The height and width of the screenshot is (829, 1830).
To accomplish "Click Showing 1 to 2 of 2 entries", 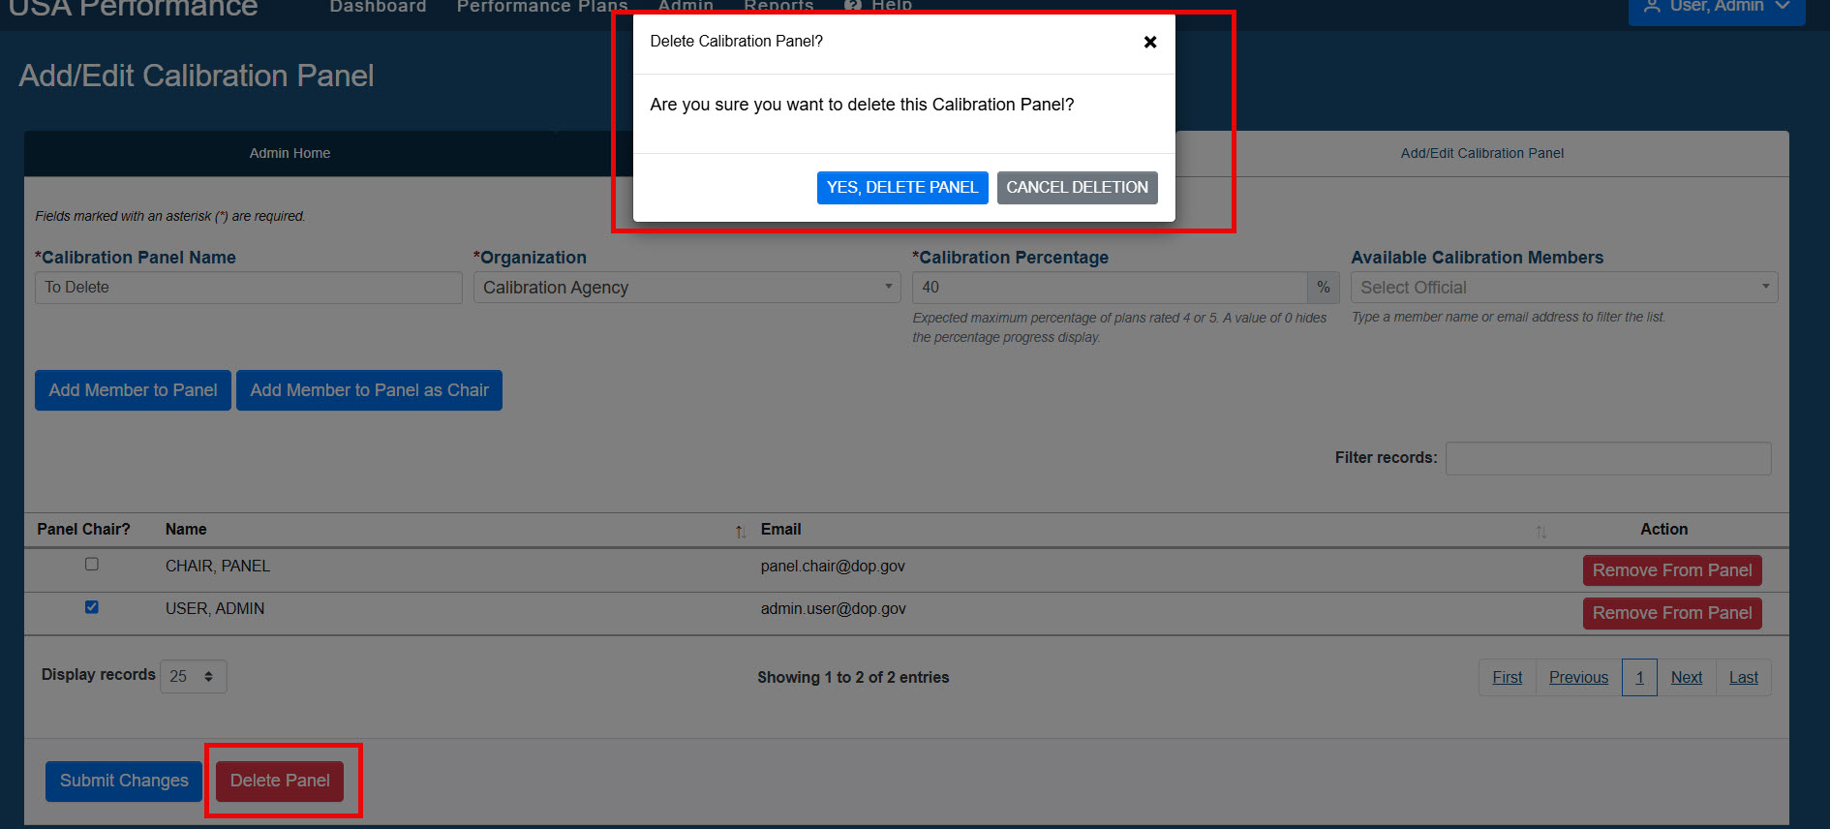I will click(x=853, y=677).
